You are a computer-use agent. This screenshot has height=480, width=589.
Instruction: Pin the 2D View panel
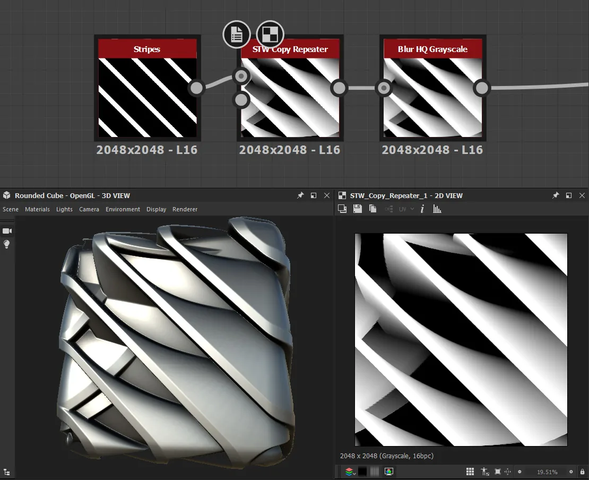point(556,195)
